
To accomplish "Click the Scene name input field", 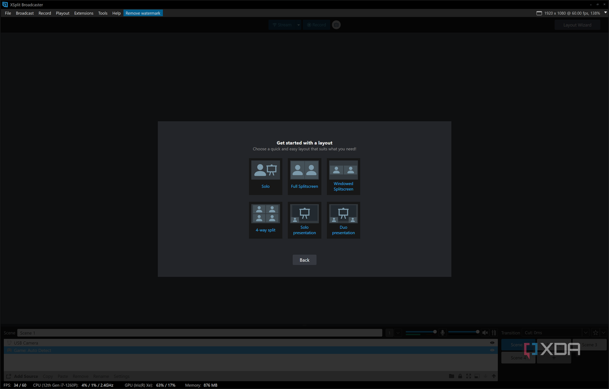I will pos(200,333).
